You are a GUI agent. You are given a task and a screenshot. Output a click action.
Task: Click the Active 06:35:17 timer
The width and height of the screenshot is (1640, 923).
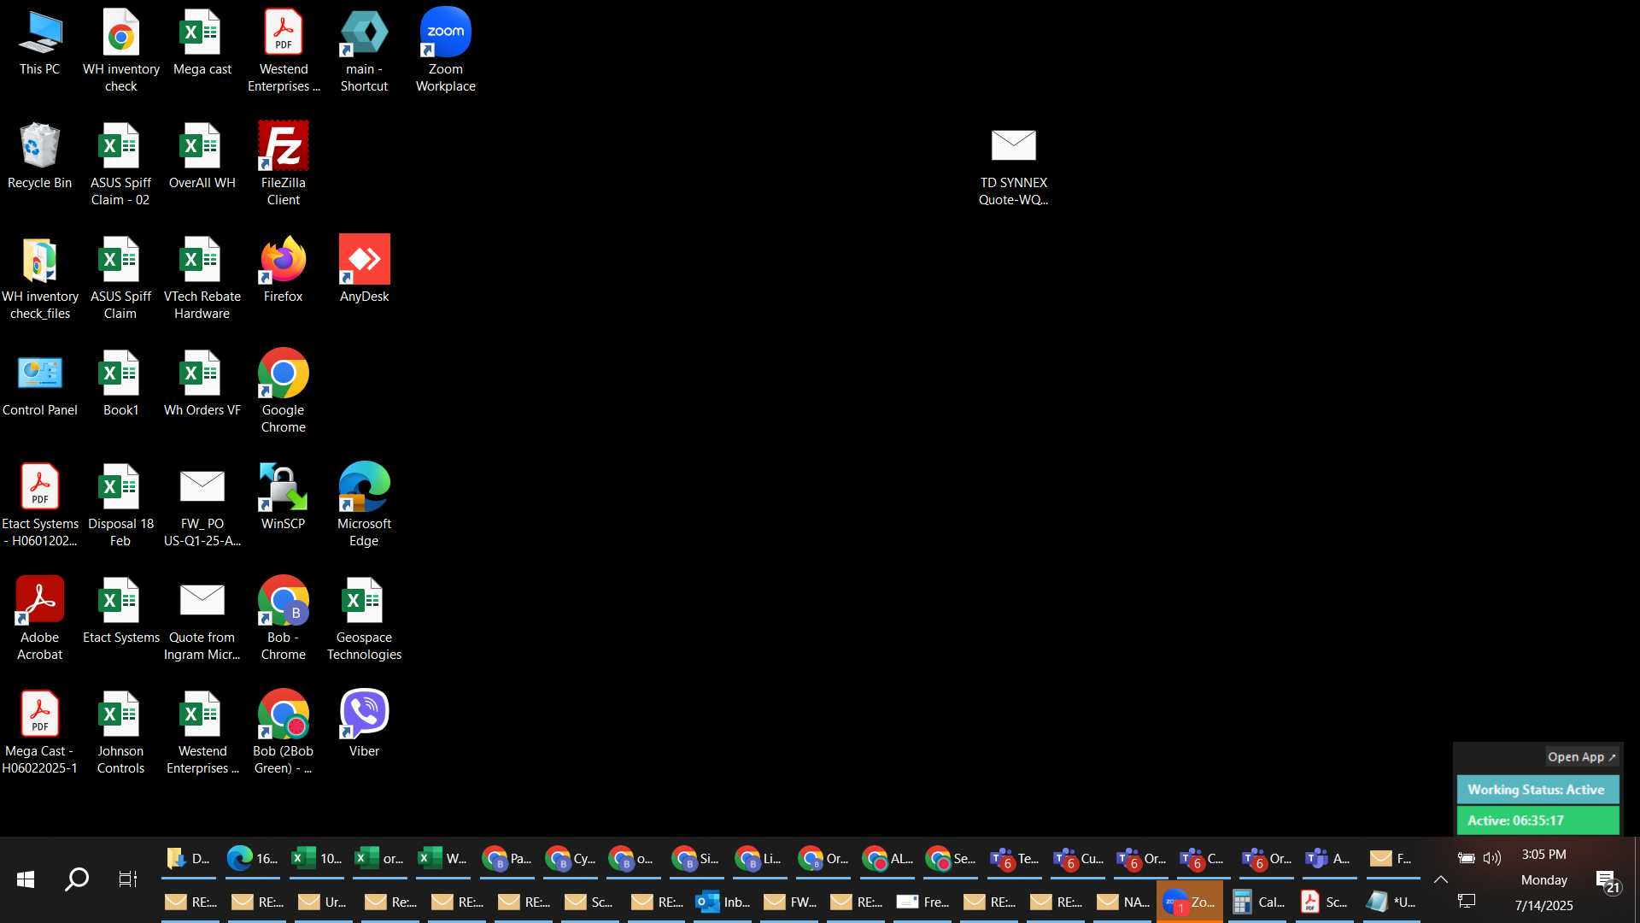pos(1537,820)
